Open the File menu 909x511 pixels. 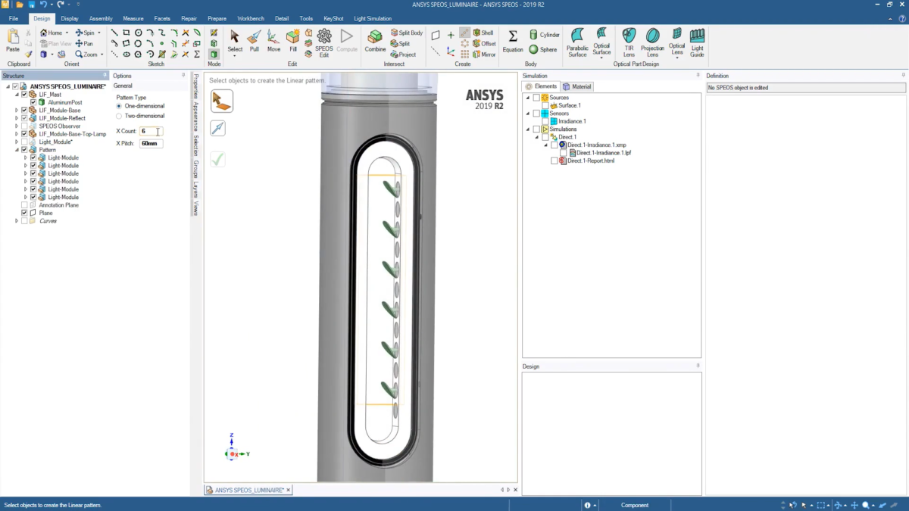(x=14, y=18)
